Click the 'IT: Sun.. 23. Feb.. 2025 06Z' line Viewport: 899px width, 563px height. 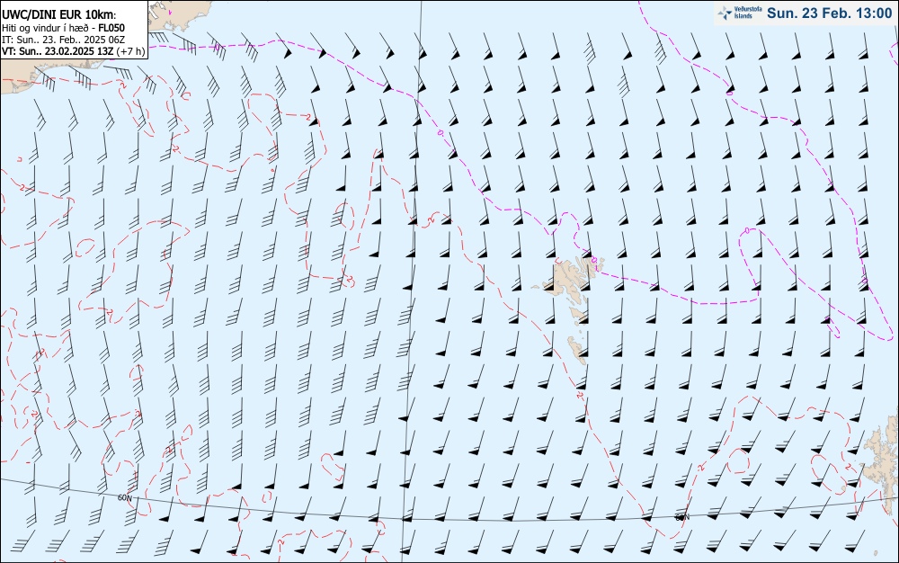pyautogui.click(x=63, y=40)
